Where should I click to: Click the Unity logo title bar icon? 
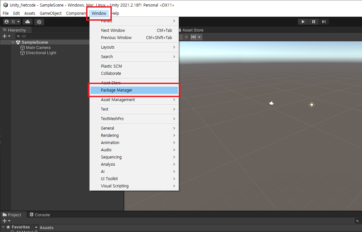(6, 5)
